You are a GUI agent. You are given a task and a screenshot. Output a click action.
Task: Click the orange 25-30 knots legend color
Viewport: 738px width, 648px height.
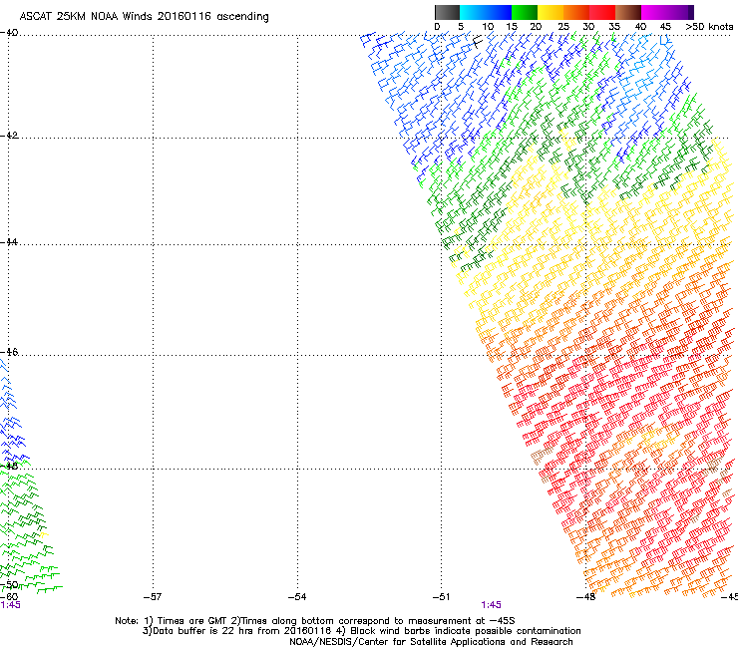click(x=576, y=12)
